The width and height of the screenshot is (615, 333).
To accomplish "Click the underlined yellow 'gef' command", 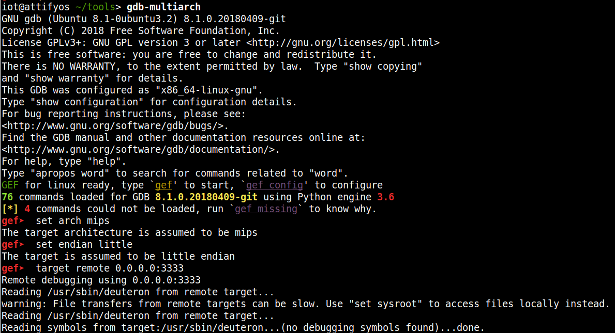I will (163, 185).
